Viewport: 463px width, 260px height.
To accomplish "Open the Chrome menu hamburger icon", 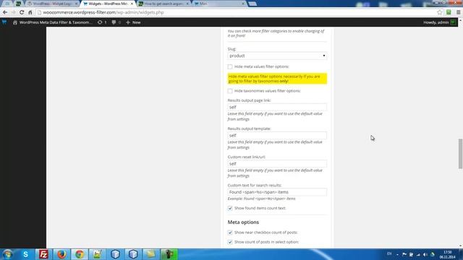I will [458, 12].
